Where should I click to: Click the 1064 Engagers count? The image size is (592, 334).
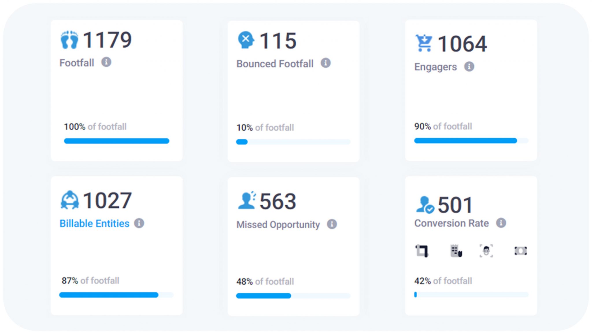click(462, 44)
